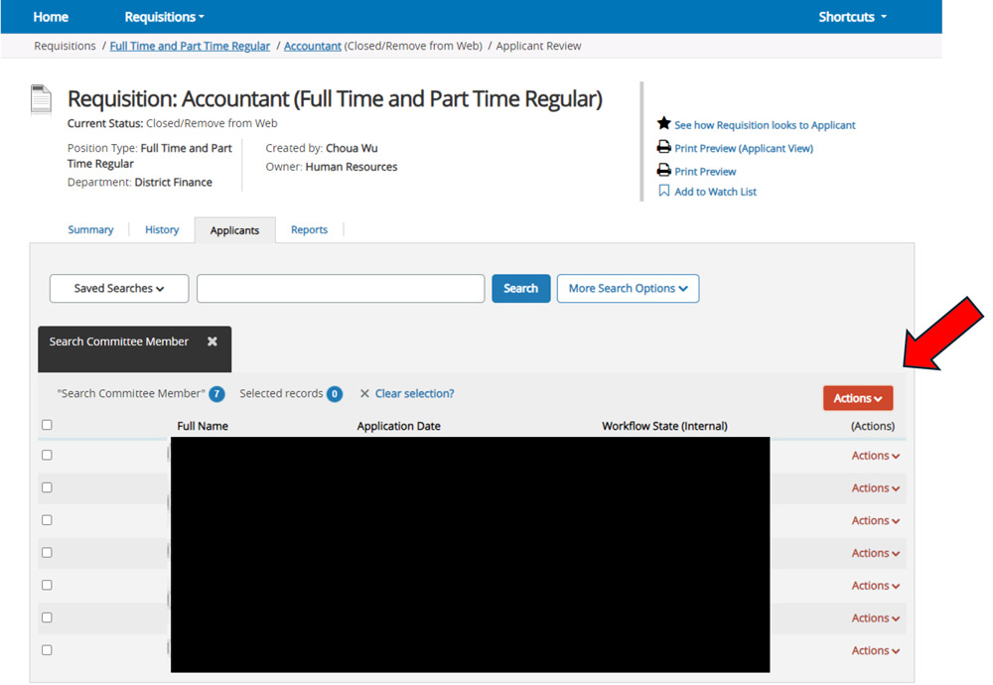Toggle the select-all checkbox in table header

tap(47, 425)
